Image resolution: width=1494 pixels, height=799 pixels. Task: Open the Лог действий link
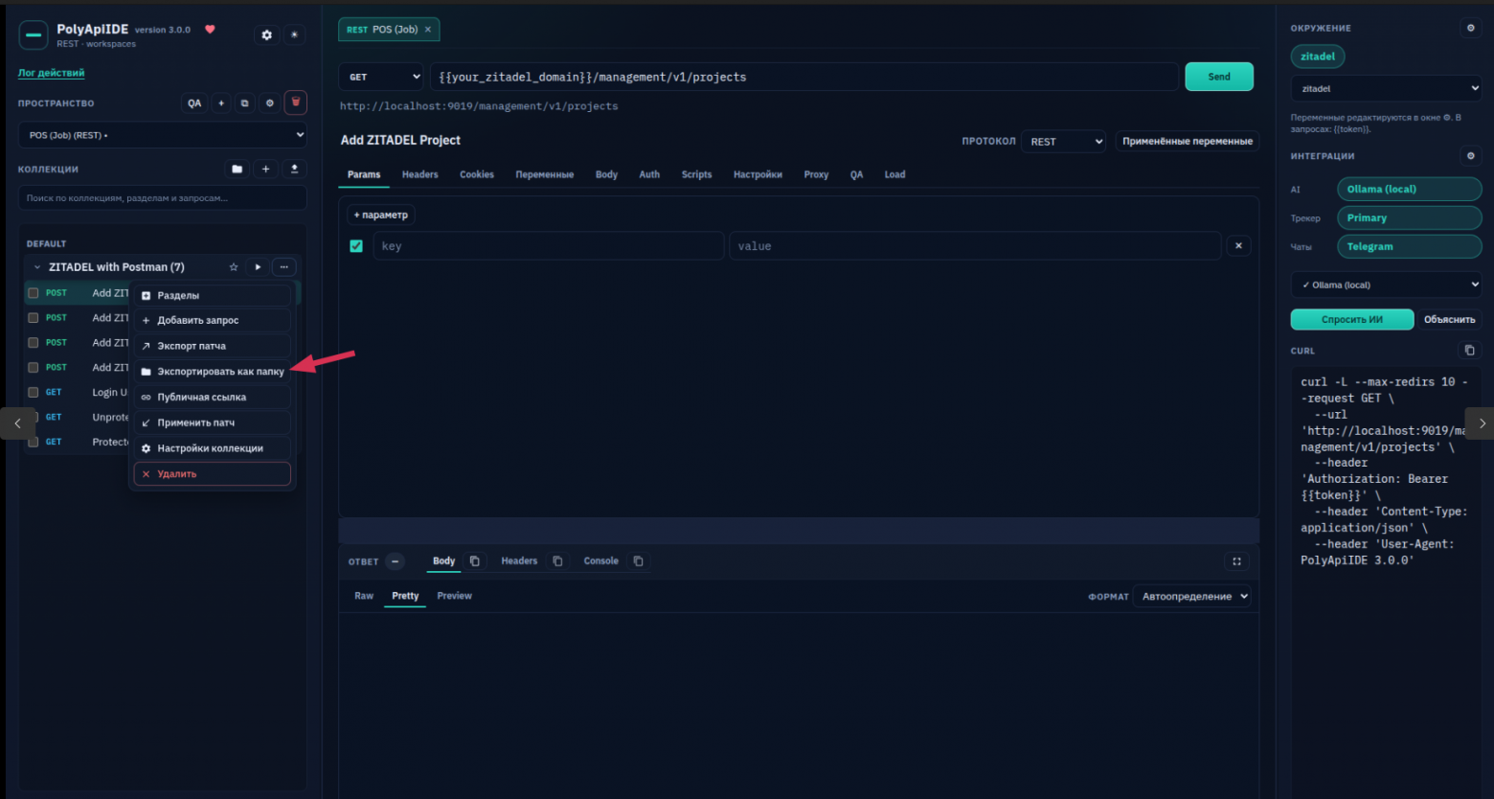click(x=52, y=73)
